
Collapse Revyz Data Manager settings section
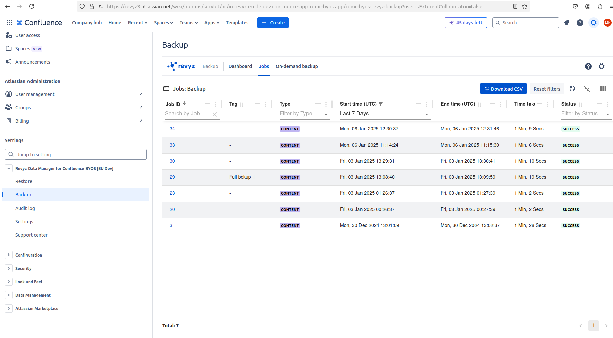(x=9, y=168)
